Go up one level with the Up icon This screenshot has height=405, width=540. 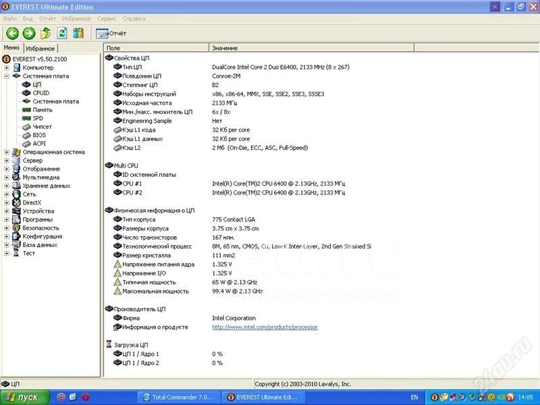click(45, 33)
